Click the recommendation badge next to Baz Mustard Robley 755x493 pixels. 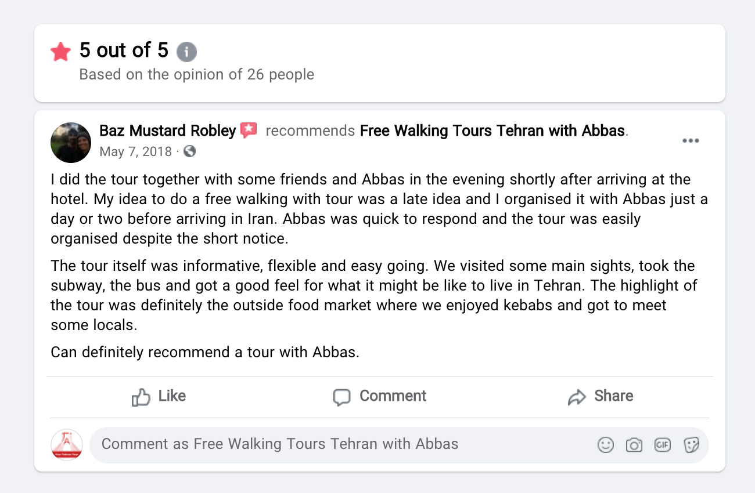tap(249, 130)
